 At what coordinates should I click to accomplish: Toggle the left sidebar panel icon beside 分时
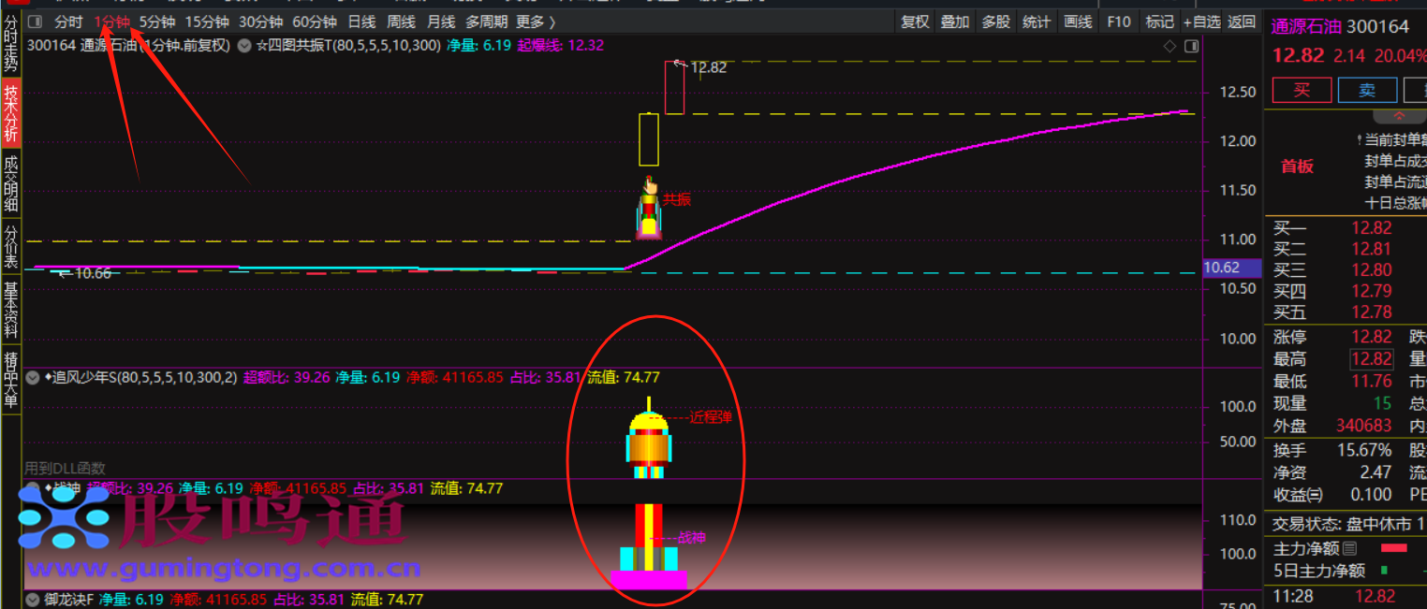(35, 22)
